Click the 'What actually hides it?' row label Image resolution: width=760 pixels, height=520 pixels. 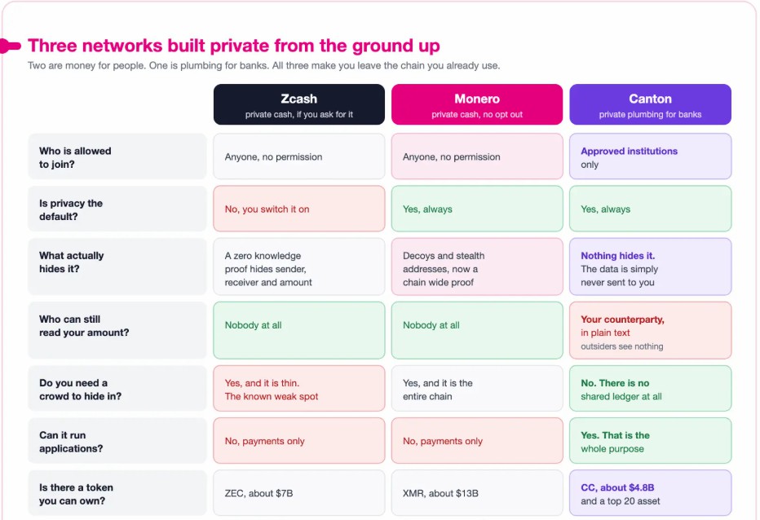117,267
